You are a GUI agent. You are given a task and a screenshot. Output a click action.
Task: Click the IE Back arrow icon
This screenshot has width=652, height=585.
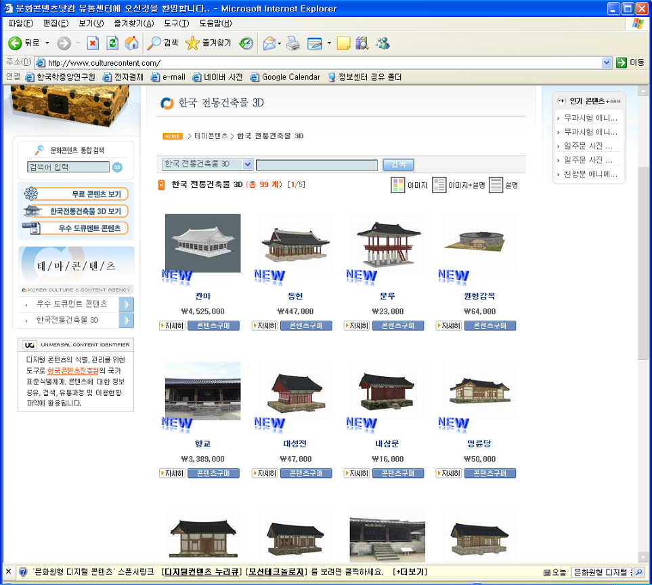coord(15,43)
